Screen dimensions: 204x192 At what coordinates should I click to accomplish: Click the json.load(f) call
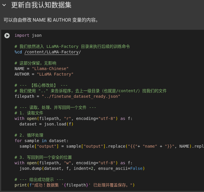pos(59,124)
